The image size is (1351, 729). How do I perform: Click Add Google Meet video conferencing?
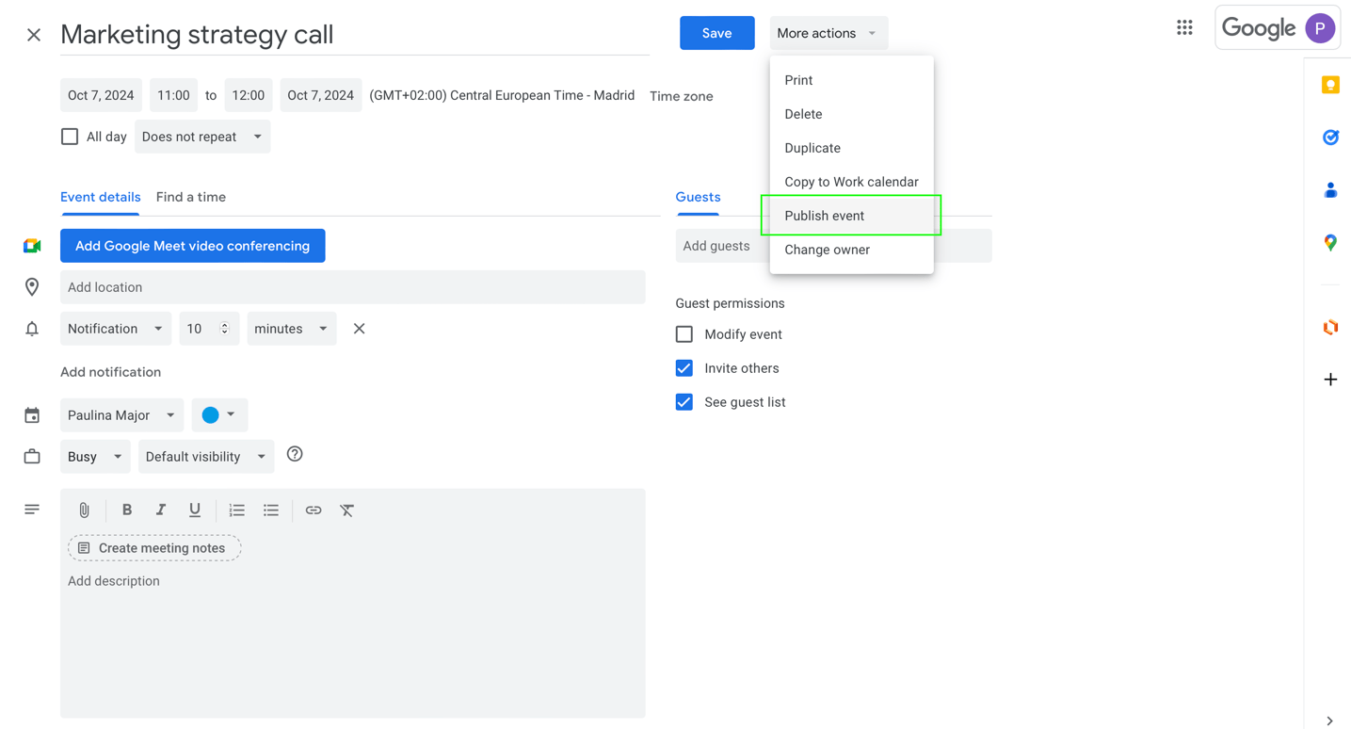tap(192, 245)
